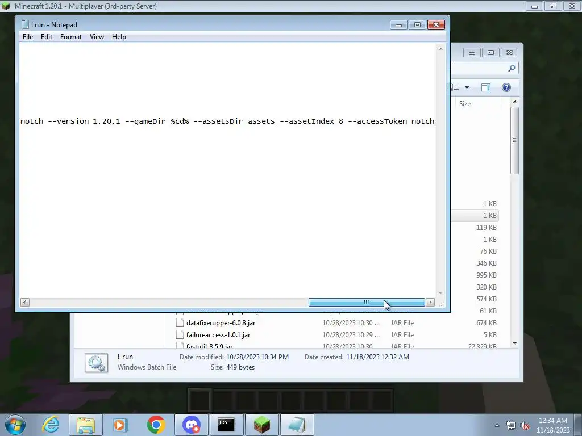The height and width of the screenshot is (436, 582).
Task: Click the '449 bytes' size value
Action: click(x=240, y=367)
